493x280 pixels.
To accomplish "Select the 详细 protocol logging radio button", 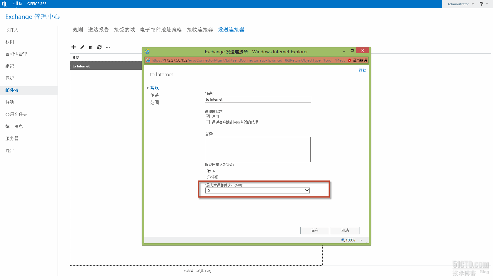I will [x=209, y=177].
